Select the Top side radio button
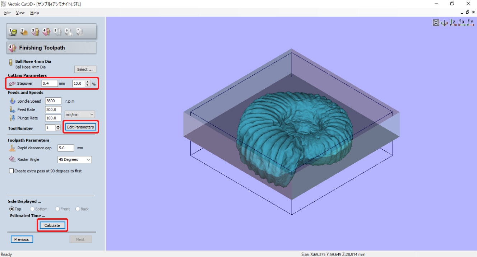 click(x=12, y=209)
